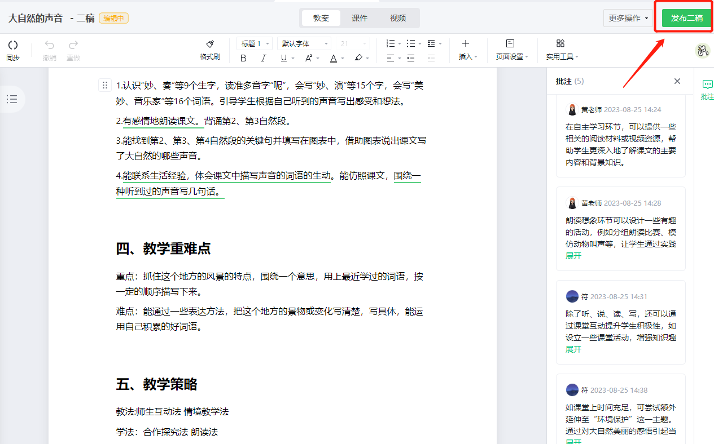
Task: Decrease the paragraph indent
Action: [431, 58]
